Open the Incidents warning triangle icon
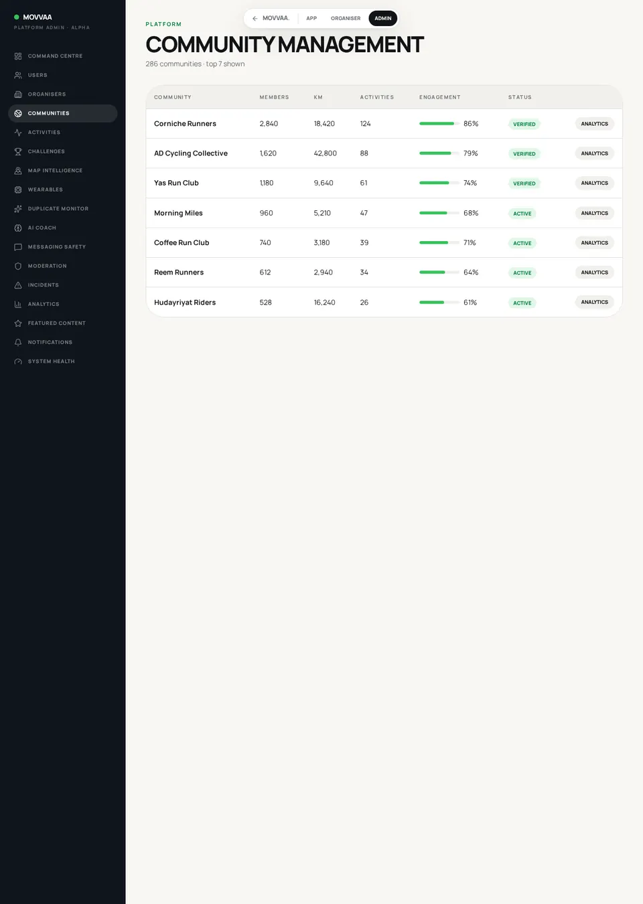Screen dimensions: 643x904 tap(18, 285)
